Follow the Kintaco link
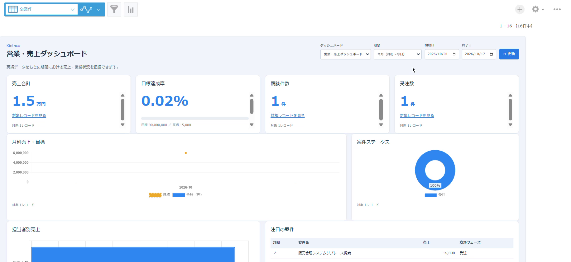 pos(13,46)
